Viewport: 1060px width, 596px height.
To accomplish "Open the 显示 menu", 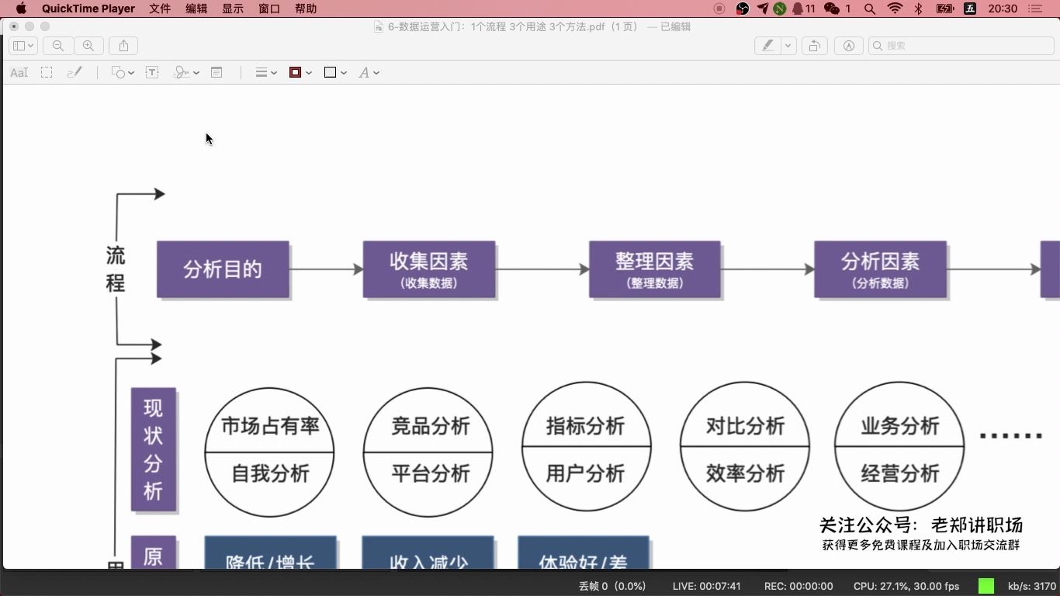I will pyautogui.click(x=233, y=9).
